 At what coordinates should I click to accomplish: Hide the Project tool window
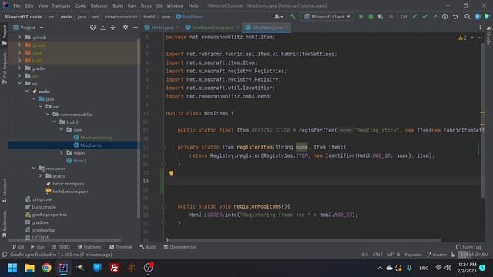[136, 28]
